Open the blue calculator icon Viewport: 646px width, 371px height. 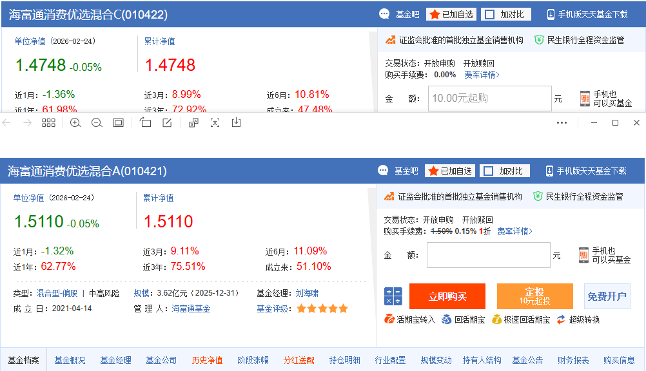tap(393, 296)
